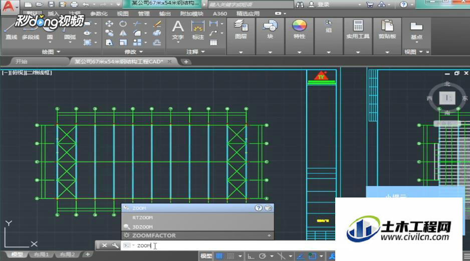Expand the 特性 properties panel arrow
This screenshot has width=470, height=261.
[299, 52]
